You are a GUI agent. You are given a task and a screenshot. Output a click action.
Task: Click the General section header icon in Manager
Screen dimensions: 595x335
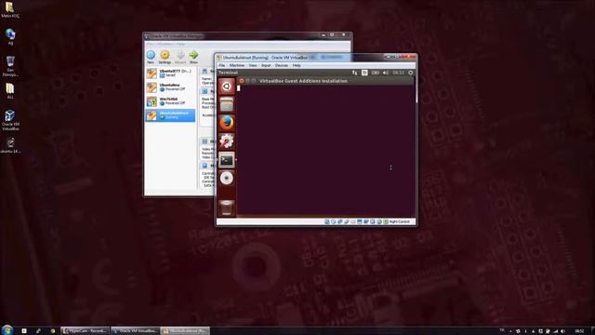(205, 71)
